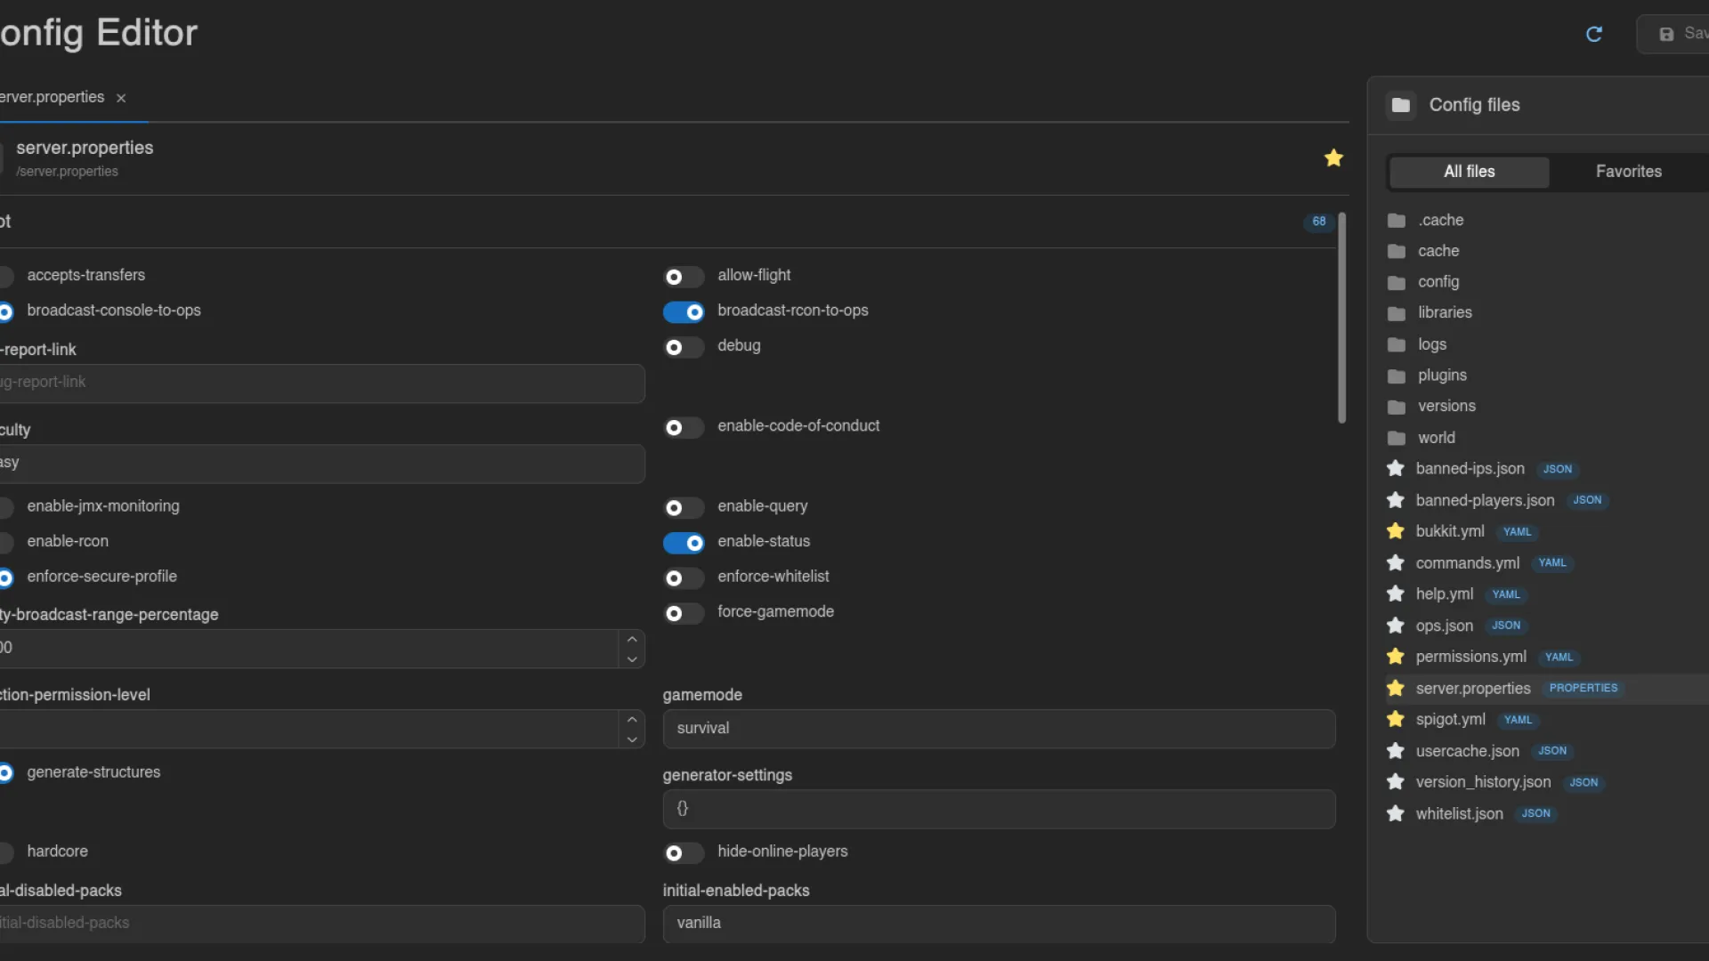Image resolution: width=1709 pixels, height=961 pixels.
Task: Open the gamemode survival dropdown
Action: [x=999, y=729]
